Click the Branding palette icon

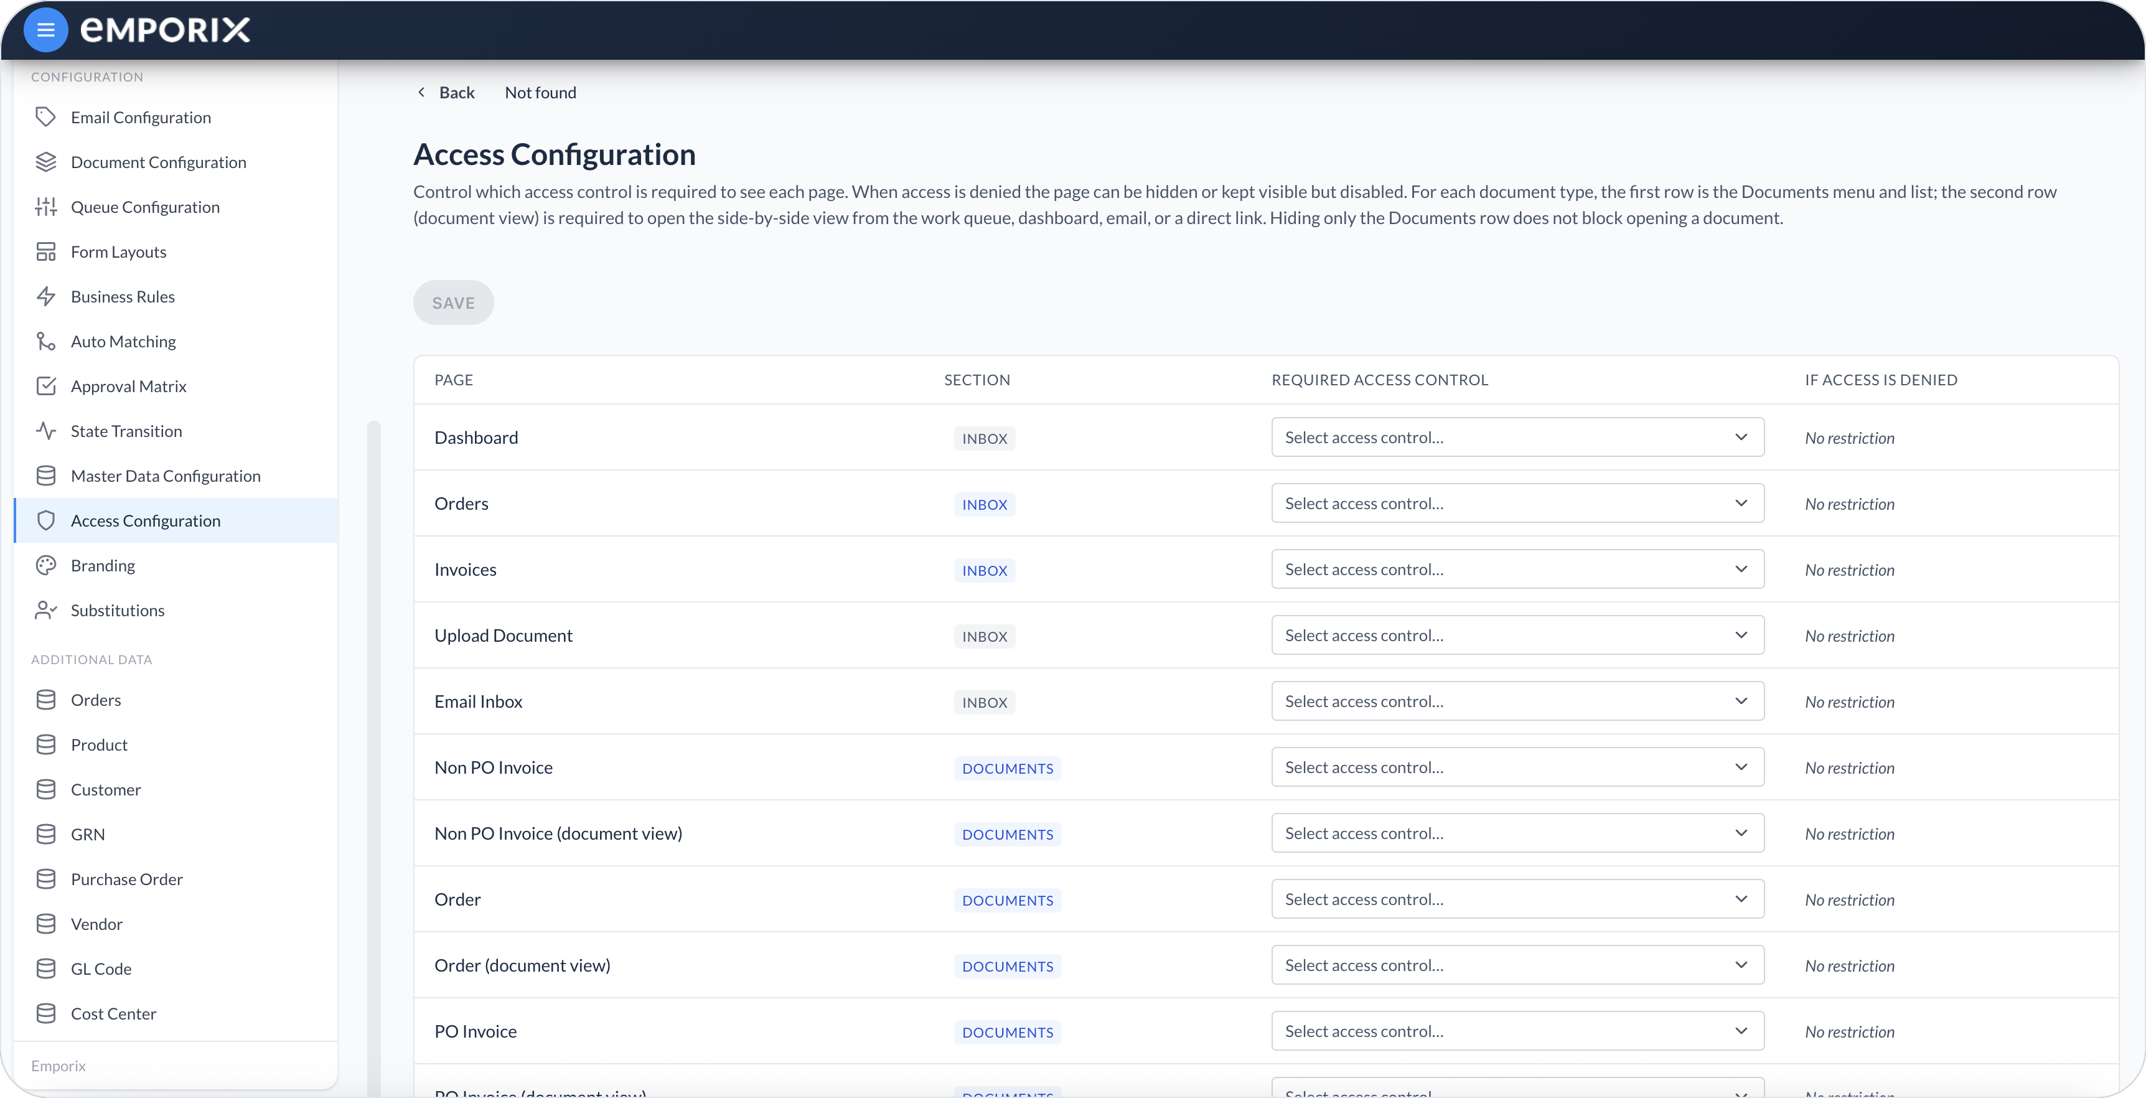point(46,566)
